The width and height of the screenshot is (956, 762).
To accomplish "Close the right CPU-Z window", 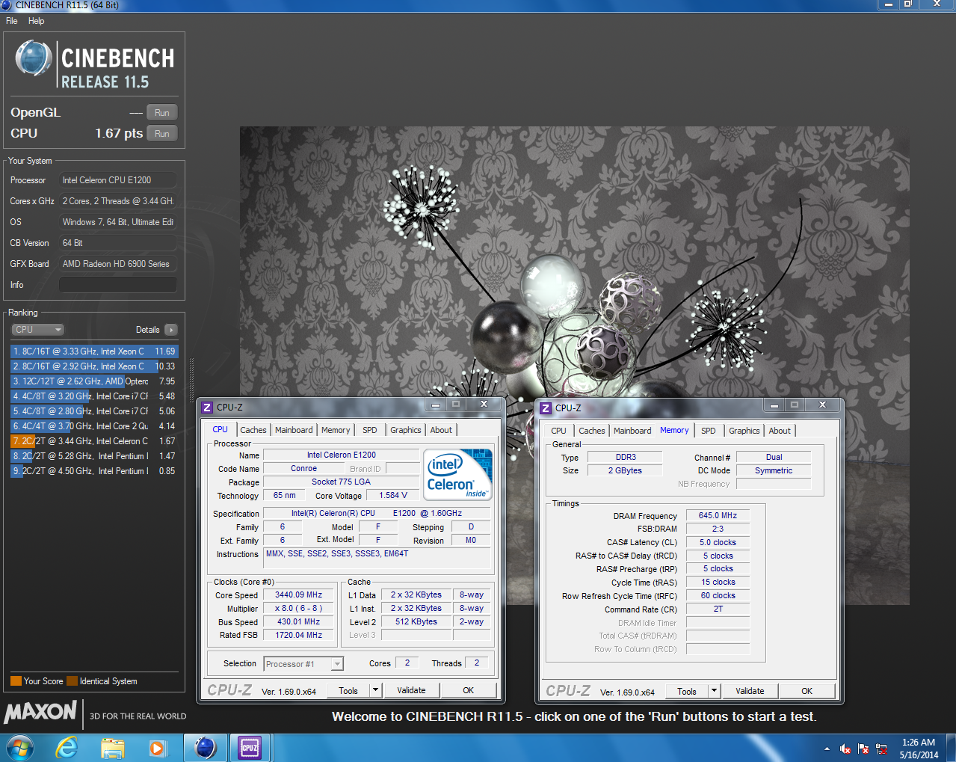I will click(x=822, y=405).
